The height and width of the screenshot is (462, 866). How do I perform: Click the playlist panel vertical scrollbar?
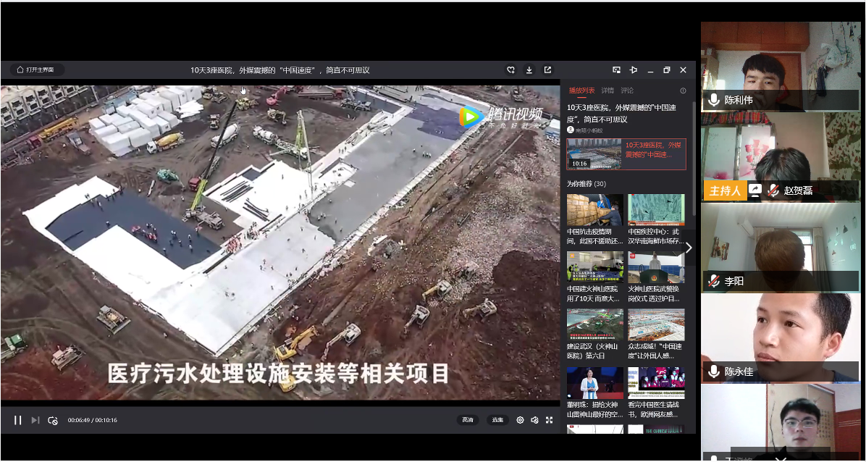tap(694, 159)
